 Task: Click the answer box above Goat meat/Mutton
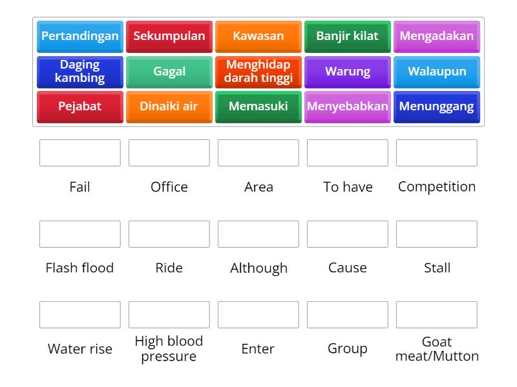437,315
